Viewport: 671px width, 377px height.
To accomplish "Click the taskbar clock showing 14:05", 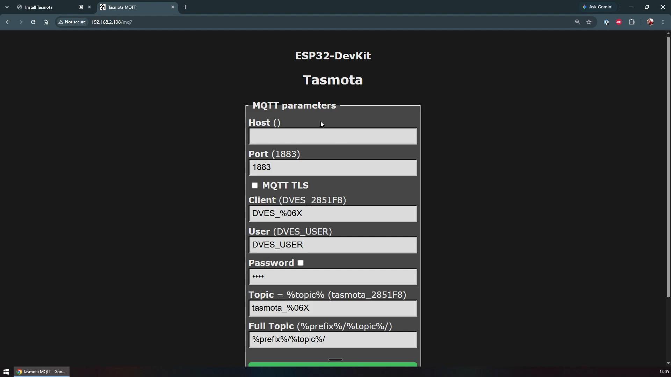I will [x=664, y=372].
